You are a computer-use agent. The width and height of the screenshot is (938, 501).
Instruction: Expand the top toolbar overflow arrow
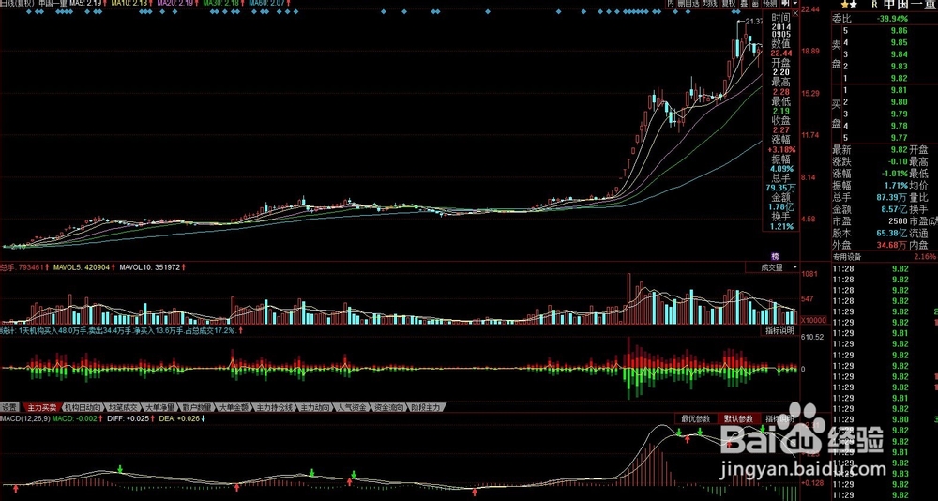(796, 3)
